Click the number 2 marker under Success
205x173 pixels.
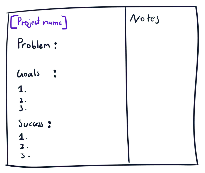22,147
